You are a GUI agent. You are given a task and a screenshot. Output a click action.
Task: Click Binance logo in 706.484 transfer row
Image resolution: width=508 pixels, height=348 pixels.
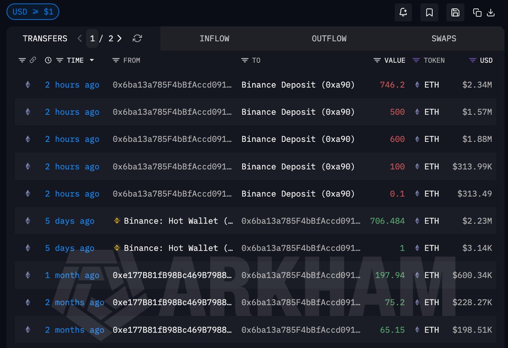coord(117,221)
